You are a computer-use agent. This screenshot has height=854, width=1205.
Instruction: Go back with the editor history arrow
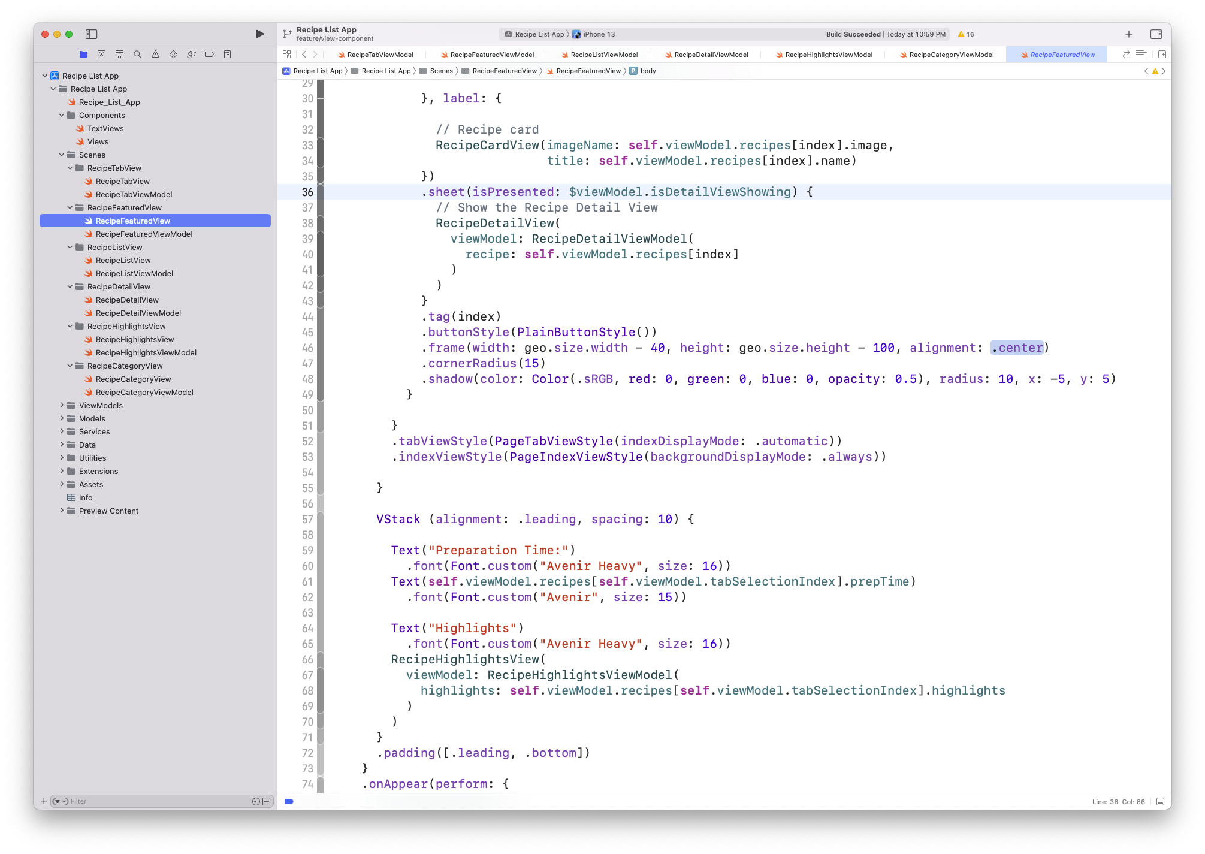(304, 55)
